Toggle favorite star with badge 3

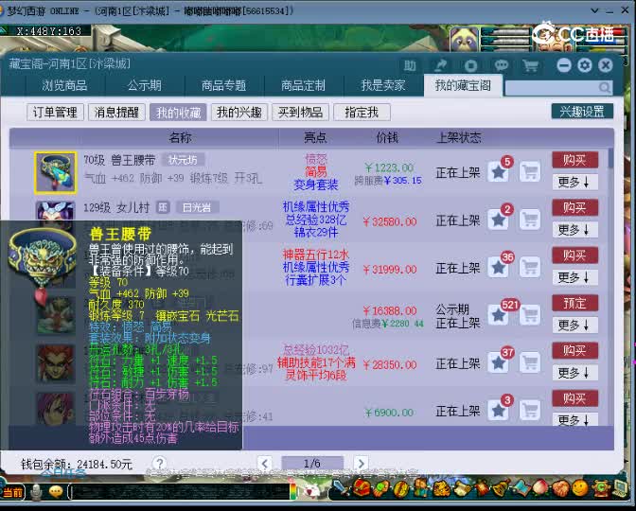point(498,411)
